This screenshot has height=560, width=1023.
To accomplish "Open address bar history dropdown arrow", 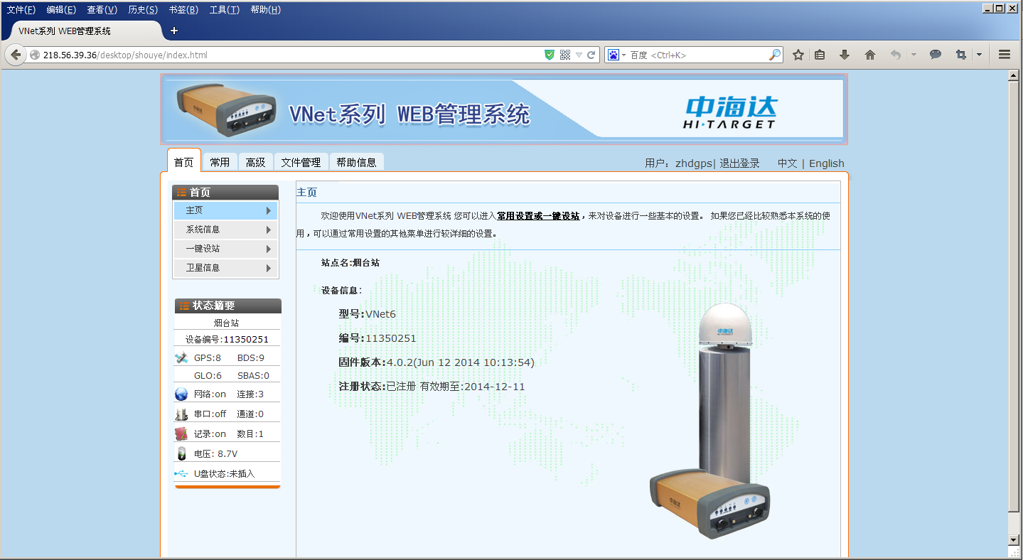I will point(579,55).
